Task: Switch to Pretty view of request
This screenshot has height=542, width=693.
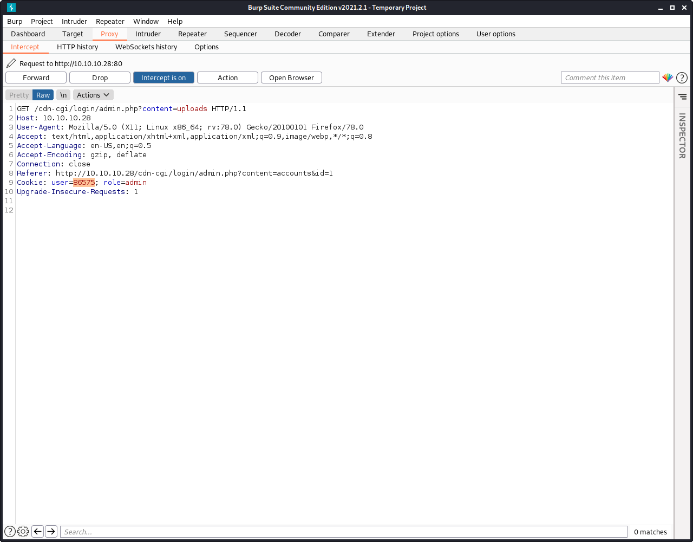Action: click(x=19, y=95)
